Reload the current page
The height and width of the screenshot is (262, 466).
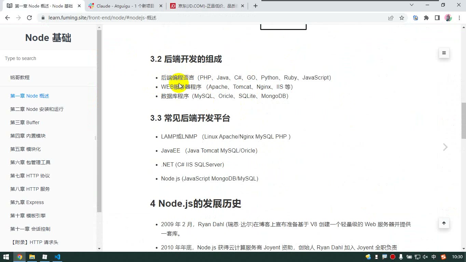coord(29,18)
